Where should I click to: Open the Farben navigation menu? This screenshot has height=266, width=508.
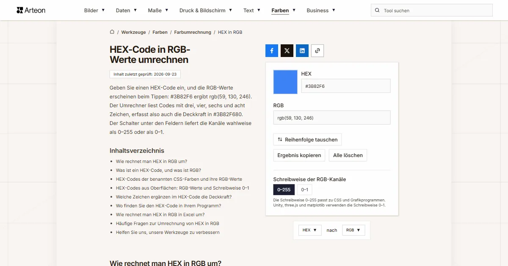284,10
